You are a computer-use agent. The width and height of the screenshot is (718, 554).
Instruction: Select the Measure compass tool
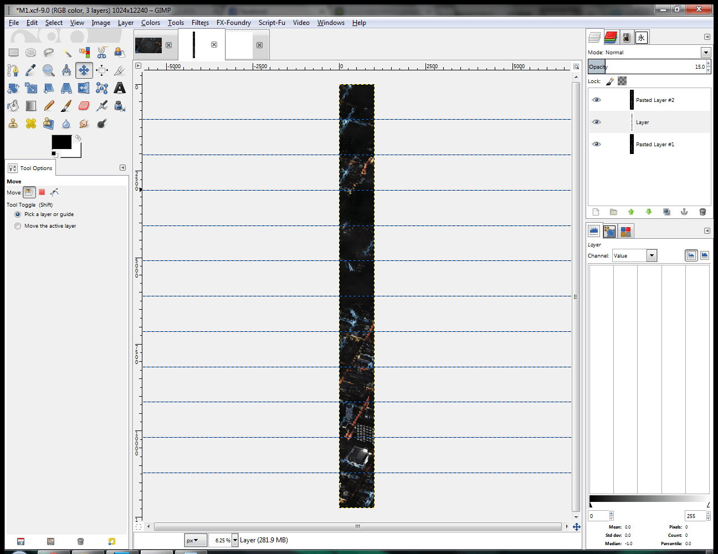point(66,70)
